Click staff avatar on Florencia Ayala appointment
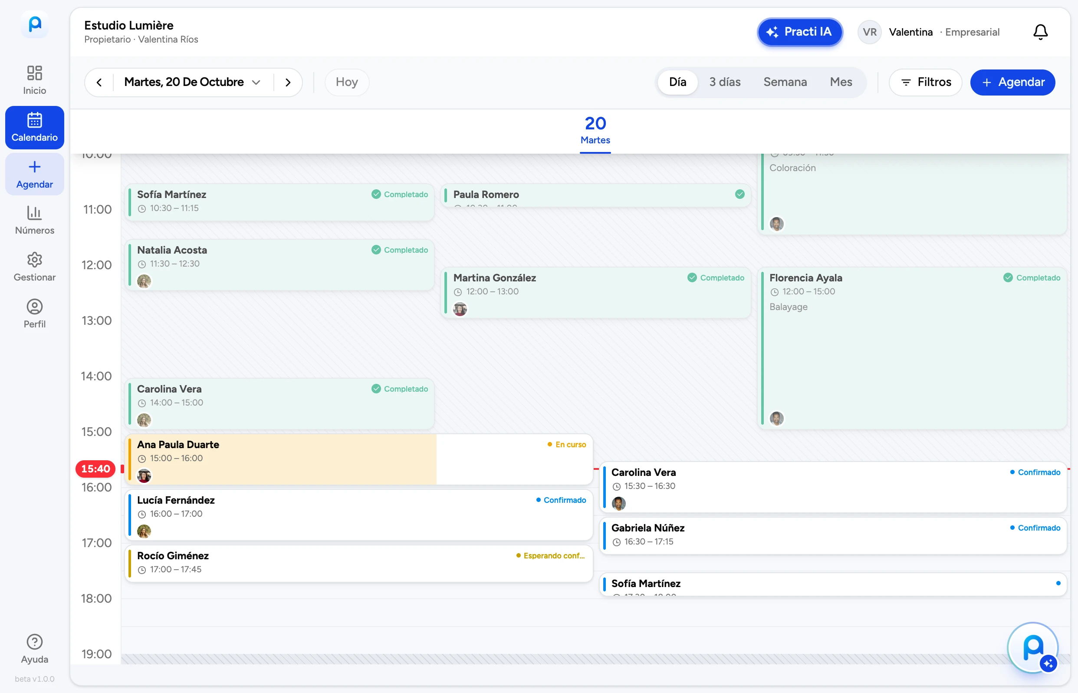 [777, 419]
